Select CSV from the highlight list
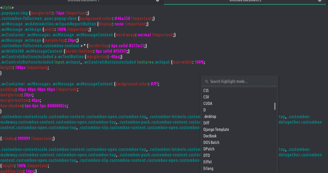The width and height of the screenshot is (328, 173). (x=206, y=97)
